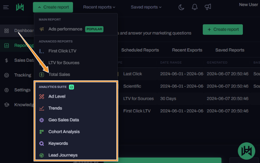Choose First Click LTV report

coord(62,51)
